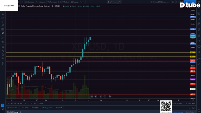
Task: Select the trend line favorite tool
Action: [x=111, y=2]
